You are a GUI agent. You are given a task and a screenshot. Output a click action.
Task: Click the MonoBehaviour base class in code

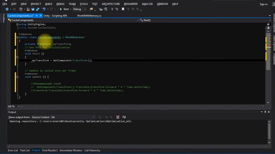coord(75,37)
